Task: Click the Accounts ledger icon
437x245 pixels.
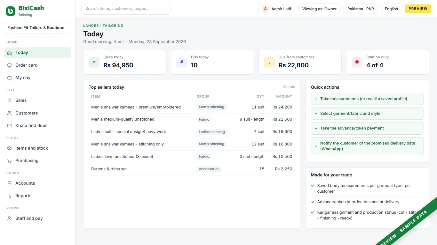Action: click(x=9, y=183)
